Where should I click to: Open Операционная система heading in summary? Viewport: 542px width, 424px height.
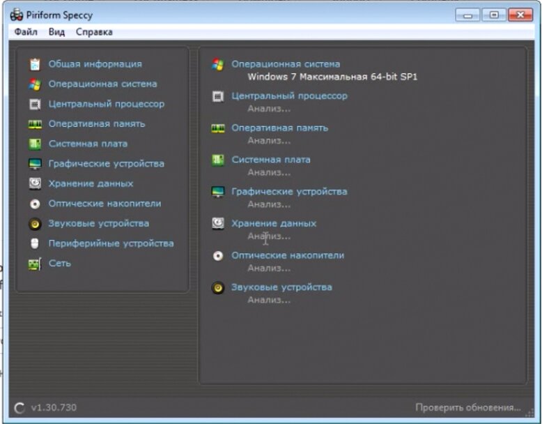tap(286, 64)
